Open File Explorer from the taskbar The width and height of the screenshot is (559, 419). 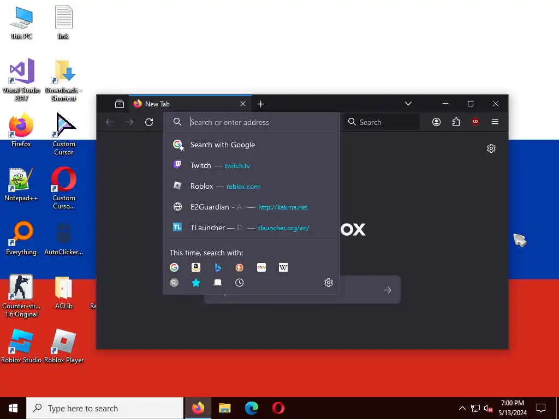pos(224,408)
